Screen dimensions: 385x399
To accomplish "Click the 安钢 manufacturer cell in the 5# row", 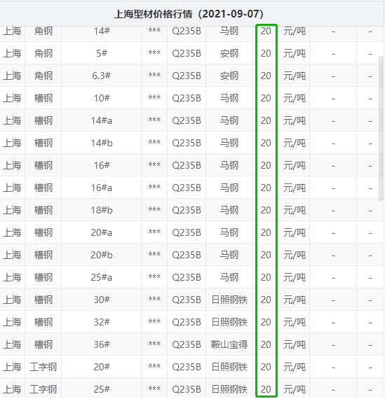I will pos(229,53).
